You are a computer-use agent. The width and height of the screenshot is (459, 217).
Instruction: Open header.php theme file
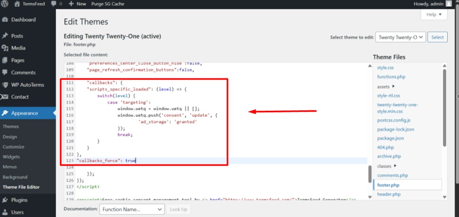point(389,194)
